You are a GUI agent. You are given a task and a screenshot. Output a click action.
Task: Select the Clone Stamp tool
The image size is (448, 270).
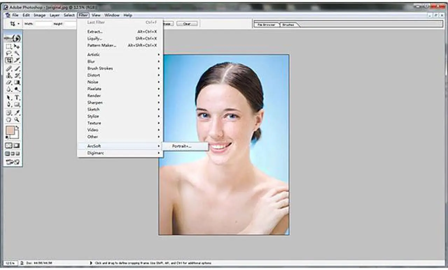(x=9, y=75)
